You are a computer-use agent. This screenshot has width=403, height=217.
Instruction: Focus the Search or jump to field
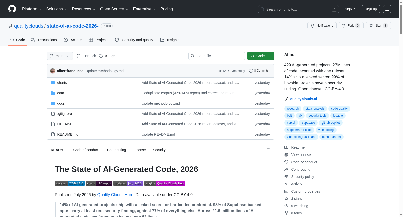point(298,9)
